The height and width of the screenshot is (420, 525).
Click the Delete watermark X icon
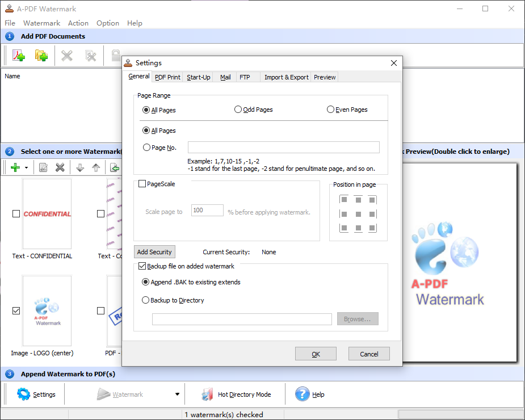pos(60,167)
